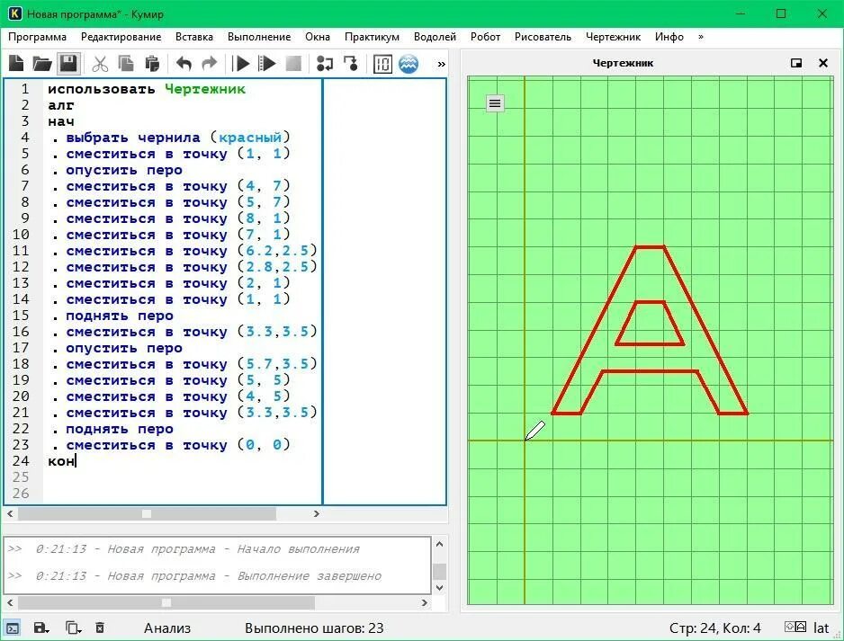The height and width of the screenshot is (641, 844).
Task: Place cursor on the 'кон' line
Action: (x=61, y=461)
